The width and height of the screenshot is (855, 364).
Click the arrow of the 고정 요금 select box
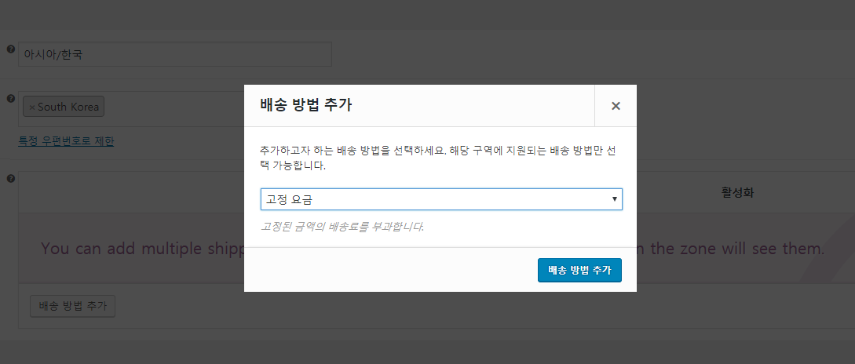(615, 199)
